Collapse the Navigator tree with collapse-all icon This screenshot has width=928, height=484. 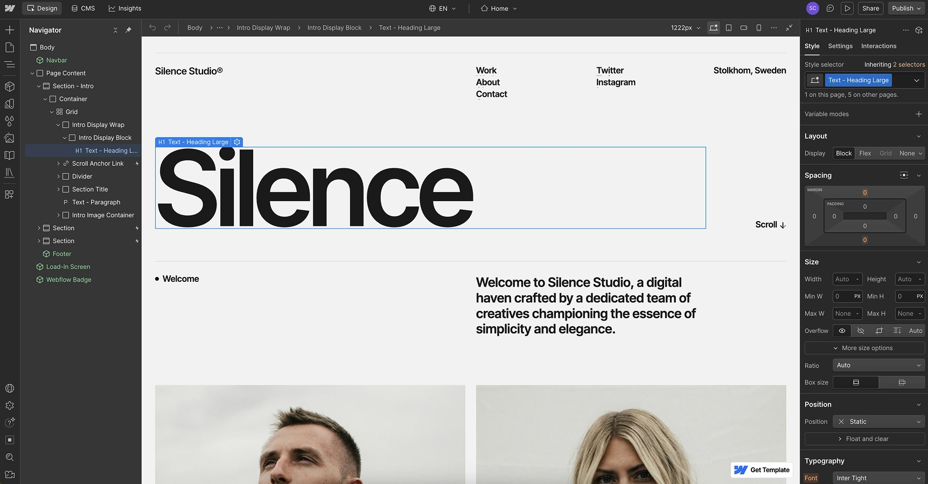pyautogui.click(x=115, y=30)
